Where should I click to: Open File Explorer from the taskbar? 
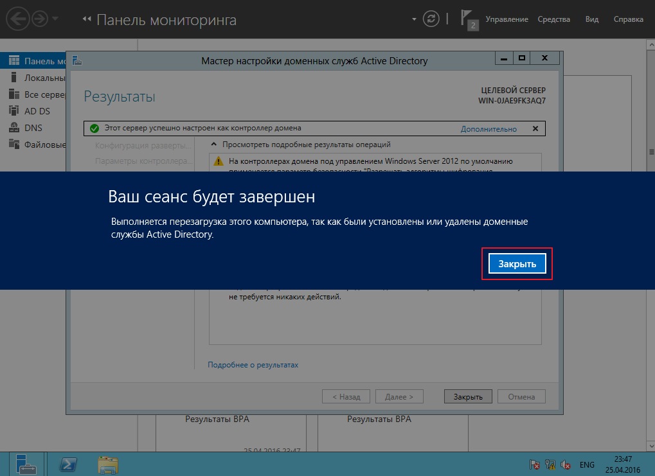(x=107, y=464)
